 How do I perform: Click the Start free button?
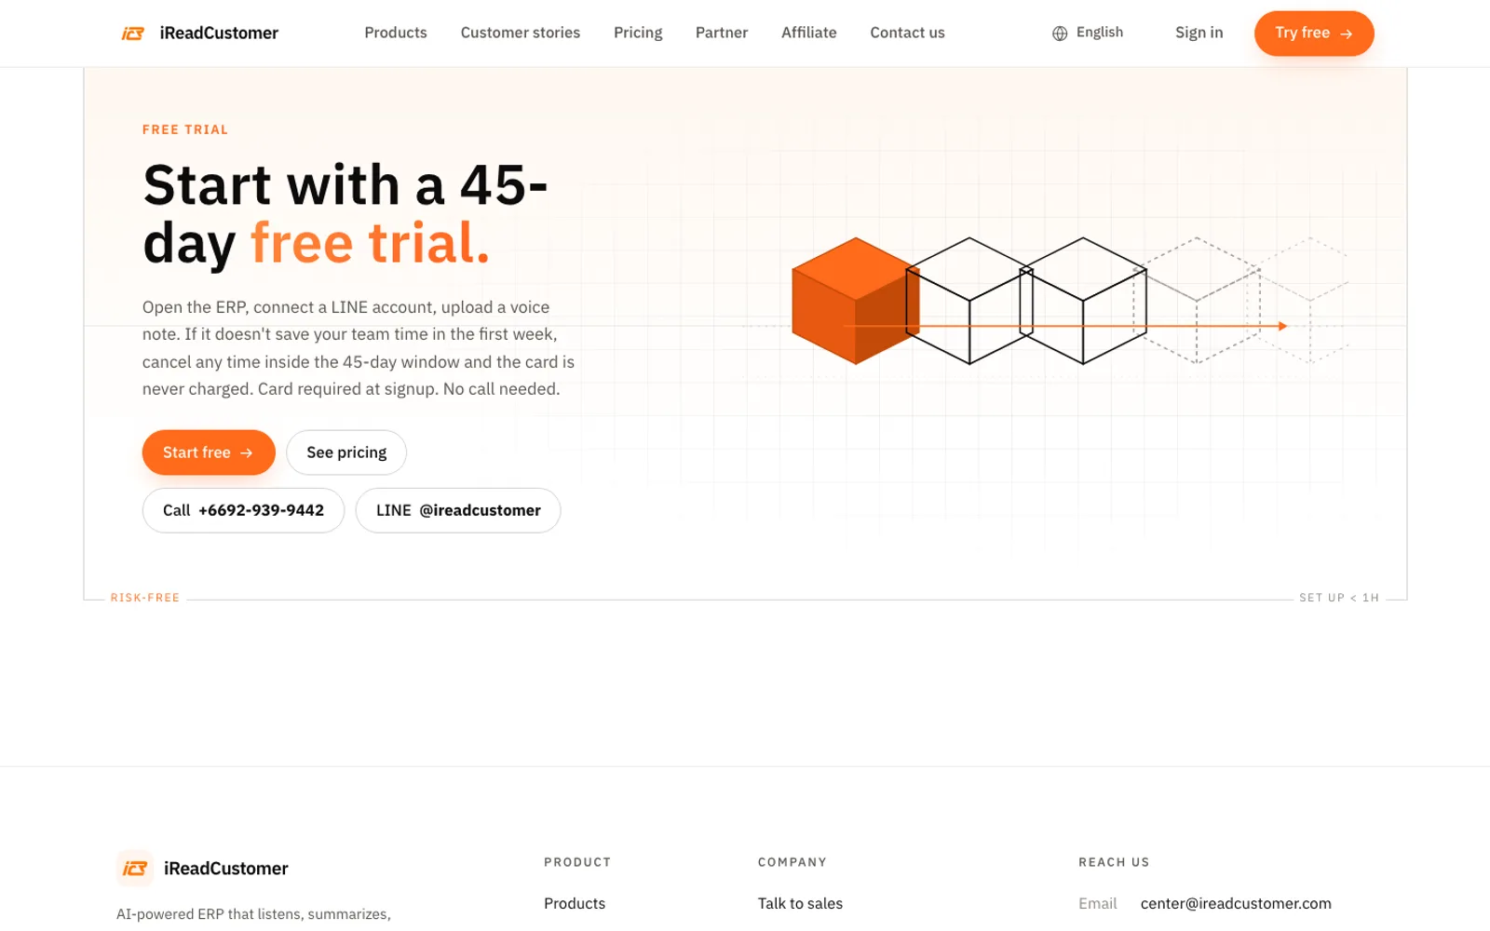[209, 452]
